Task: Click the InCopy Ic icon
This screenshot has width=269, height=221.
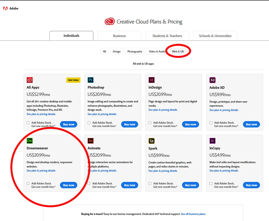Action: [x=213, y=141]
